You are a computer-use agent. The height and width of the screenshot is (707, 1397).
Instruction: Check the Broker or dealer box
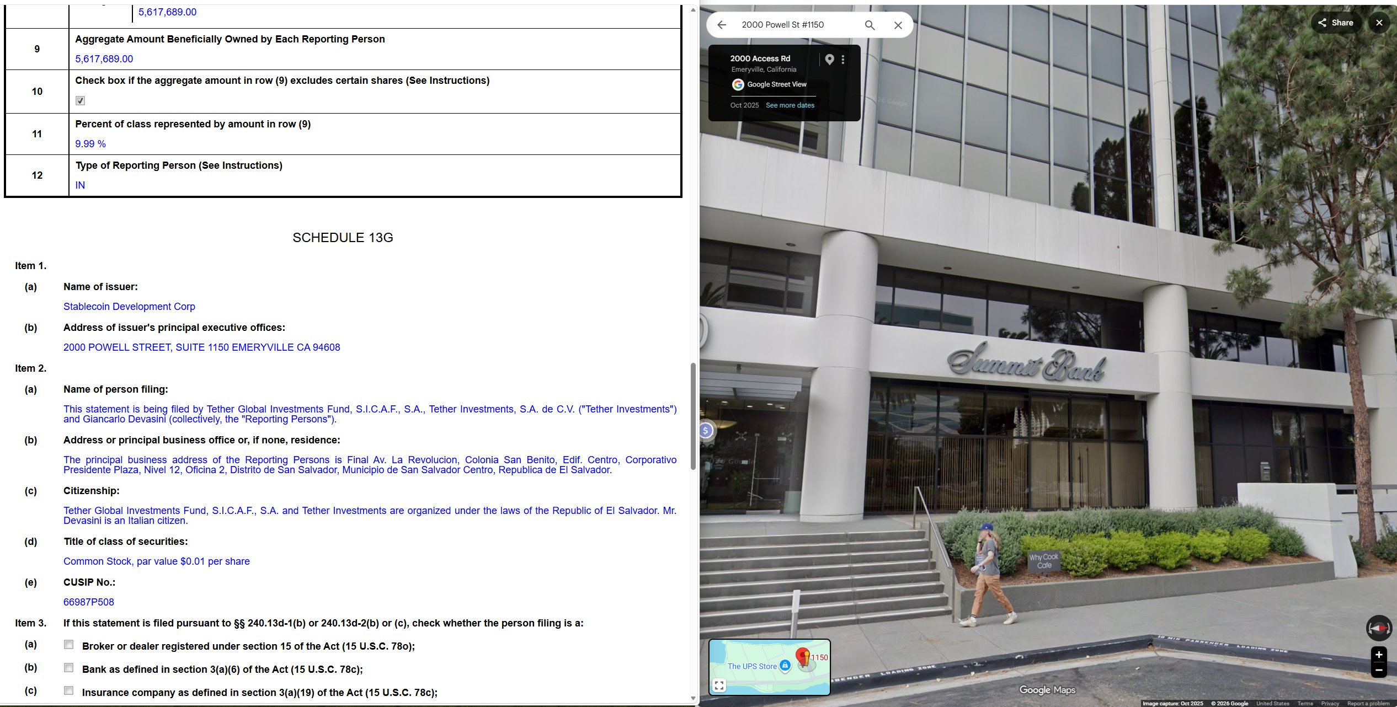(x=69, y=645)
